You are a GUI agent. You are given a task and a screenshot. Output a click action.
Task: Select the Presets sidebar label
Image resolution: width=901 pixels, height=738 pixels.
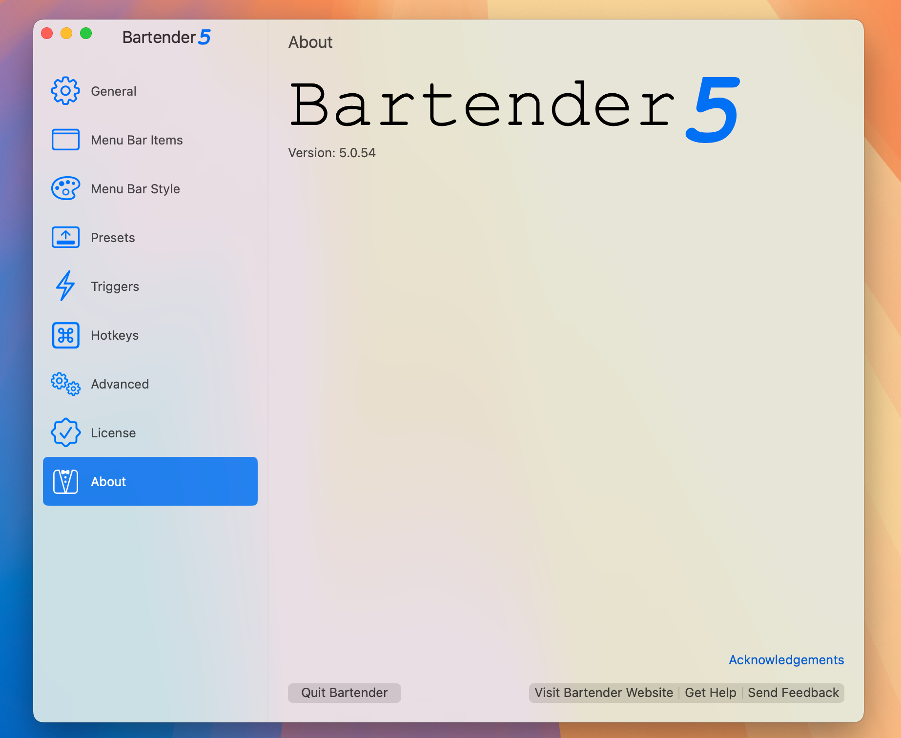coord(113,238)
